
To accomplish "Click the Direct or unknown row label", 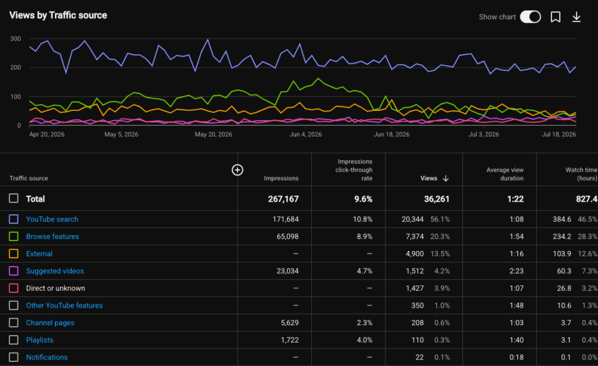I will click(55, 288).
